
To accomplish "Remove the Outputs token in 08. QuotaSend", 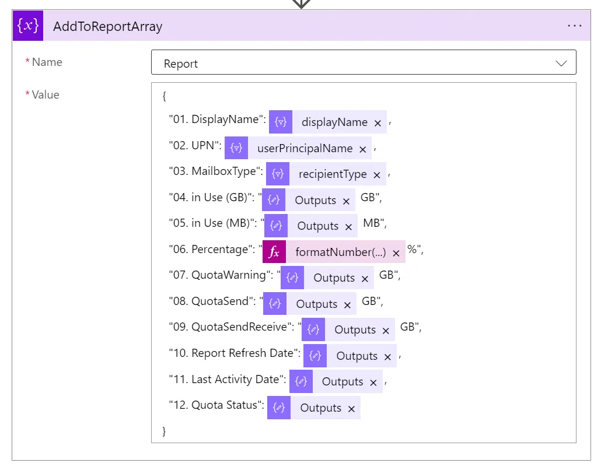I will pos(347,305).
